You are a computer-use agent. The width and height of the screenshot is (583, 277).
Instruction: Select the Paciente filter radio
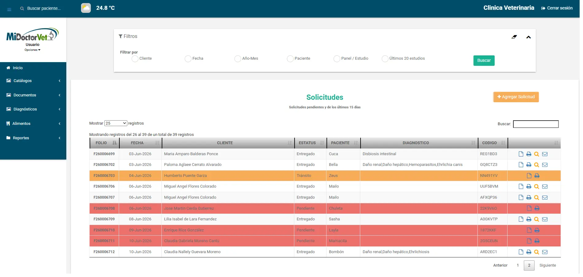click(290, 59)
